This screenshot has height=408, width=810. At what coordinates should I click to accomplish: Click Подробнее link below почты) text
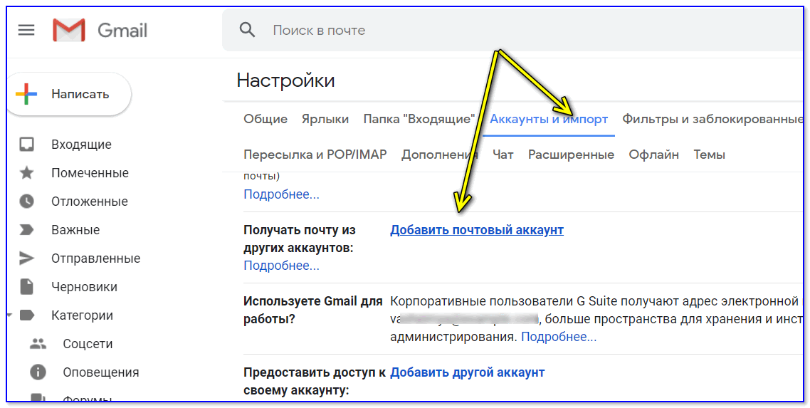click(281, 194)
